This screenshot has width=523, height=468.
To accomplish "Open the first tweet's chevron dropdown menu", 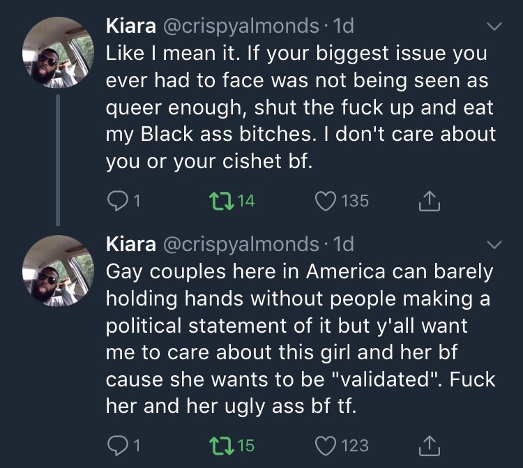I will (494, 28).
